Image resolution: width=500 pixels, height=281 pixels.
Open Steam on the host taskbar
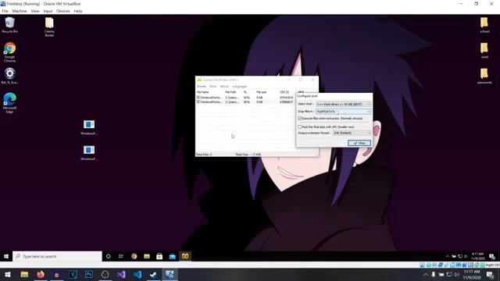click(x=153, y=274)
